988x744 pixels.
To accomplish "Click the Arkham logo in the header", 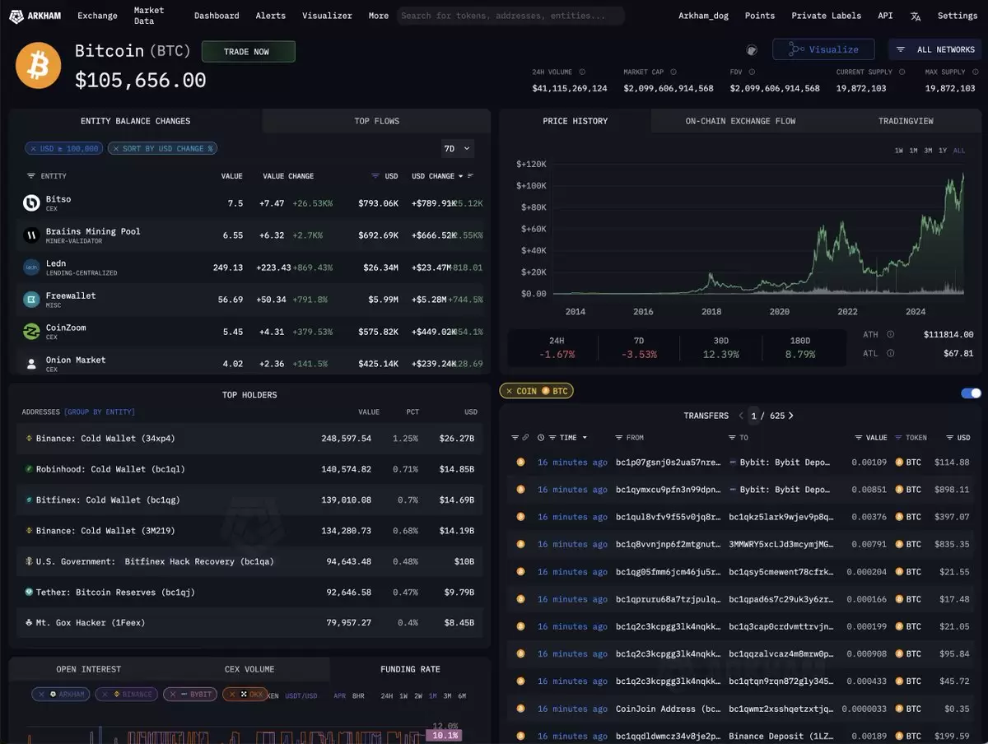I will pos(37,16).
